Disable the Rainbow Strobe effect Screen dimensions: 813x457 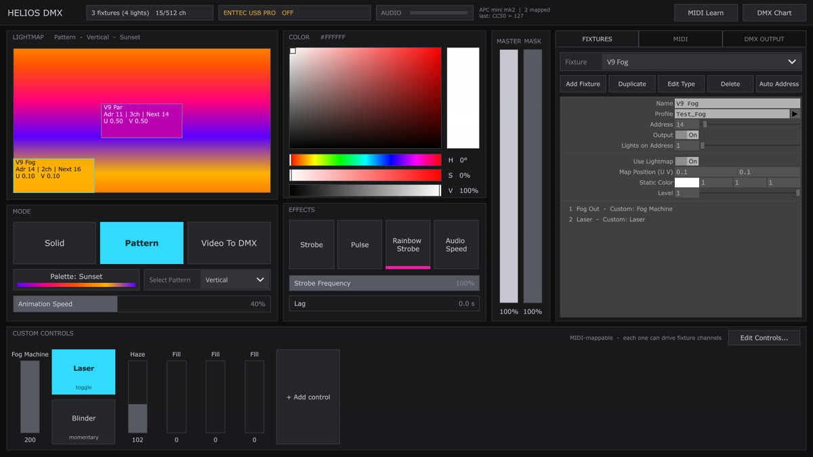pos(408,244)
